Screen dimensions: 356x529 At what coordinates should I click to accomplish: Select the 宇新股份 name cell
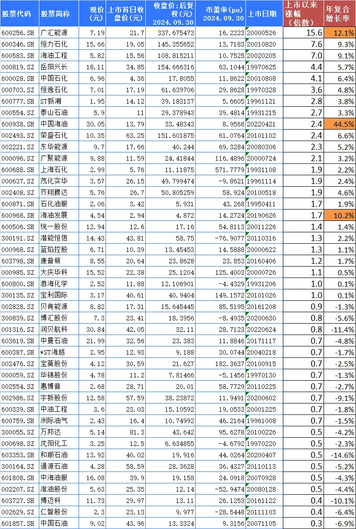tap(59, 398)
